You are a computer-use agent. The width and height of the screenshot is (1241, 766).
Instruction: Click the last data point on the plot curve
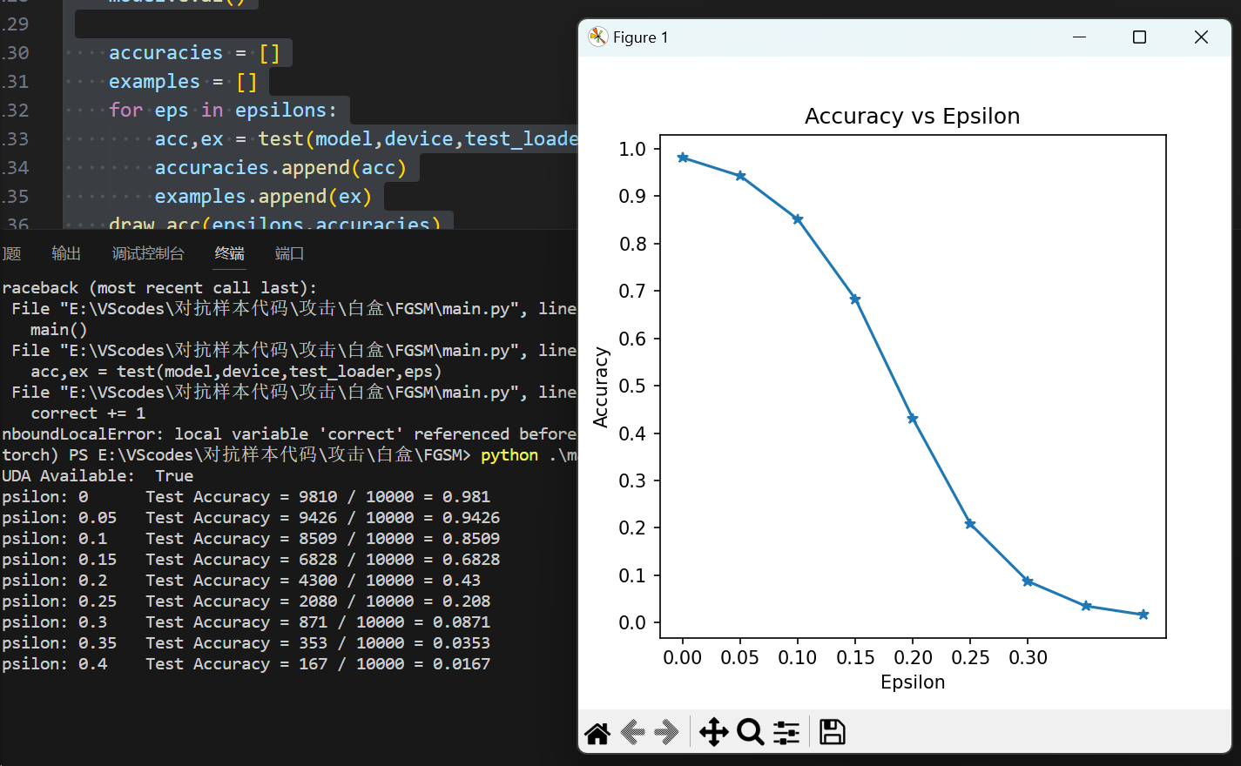[1143, 615]
